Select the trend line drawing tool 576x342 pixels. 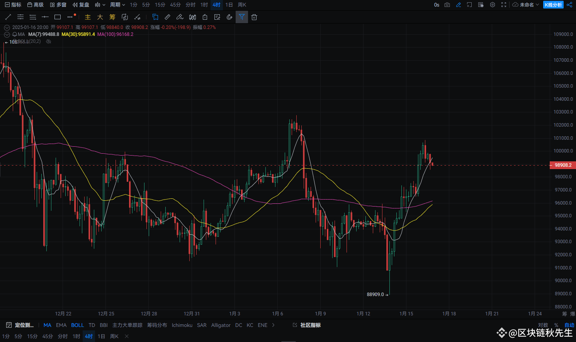tap(8, 17)
